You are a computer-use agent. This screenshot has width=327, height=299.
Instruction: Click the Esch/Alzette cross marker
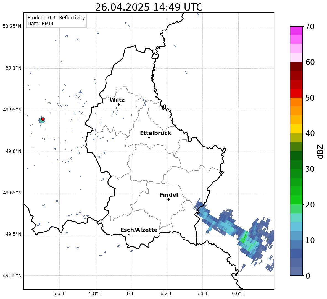[129, 235]
